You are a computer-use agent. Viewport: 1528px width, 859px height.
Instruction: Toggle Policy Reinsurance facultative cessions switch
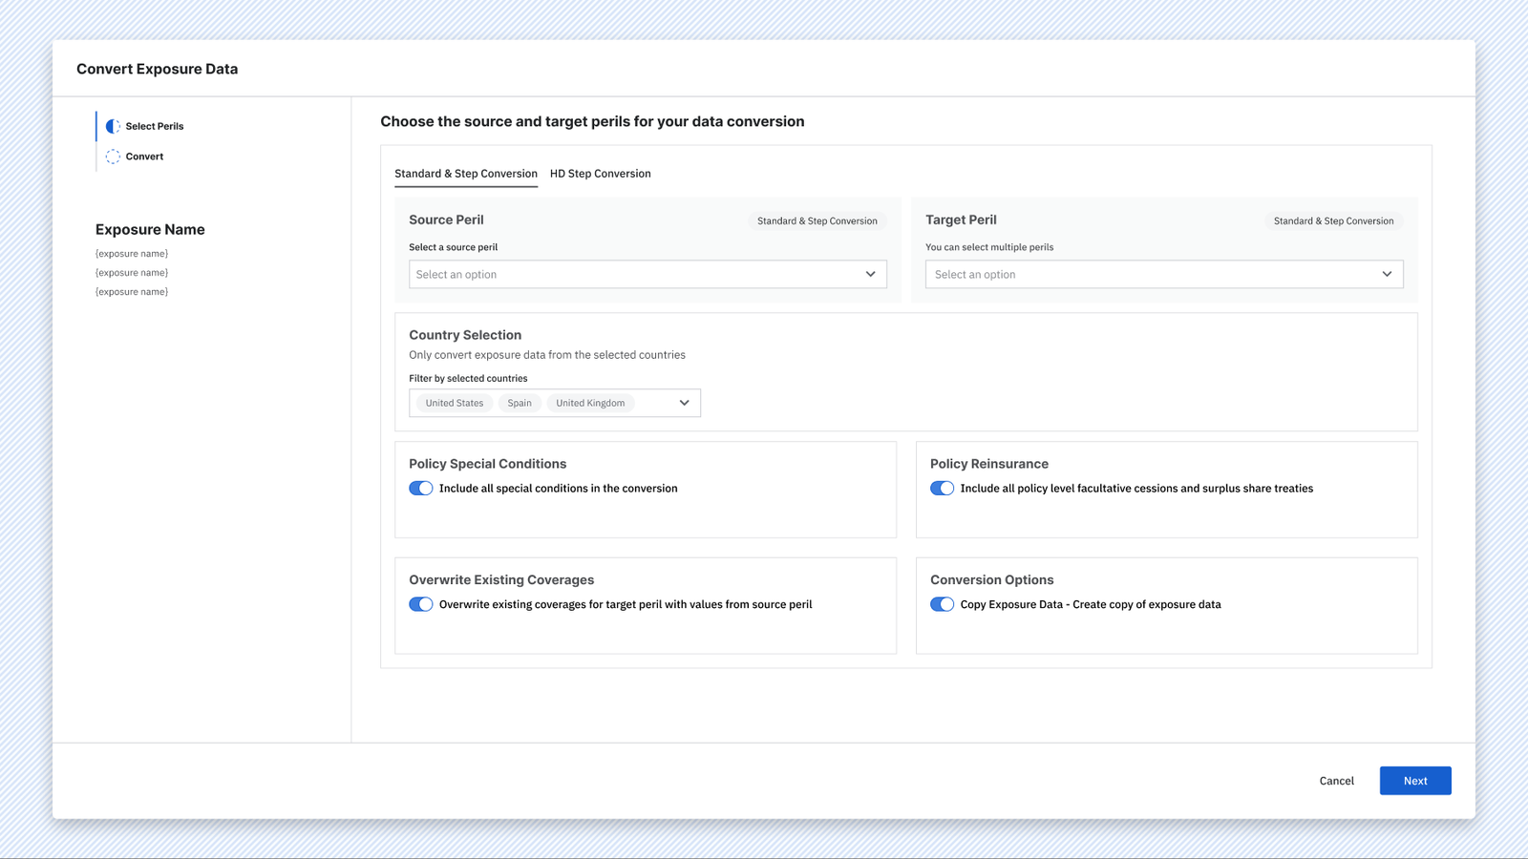coord(942,488)
